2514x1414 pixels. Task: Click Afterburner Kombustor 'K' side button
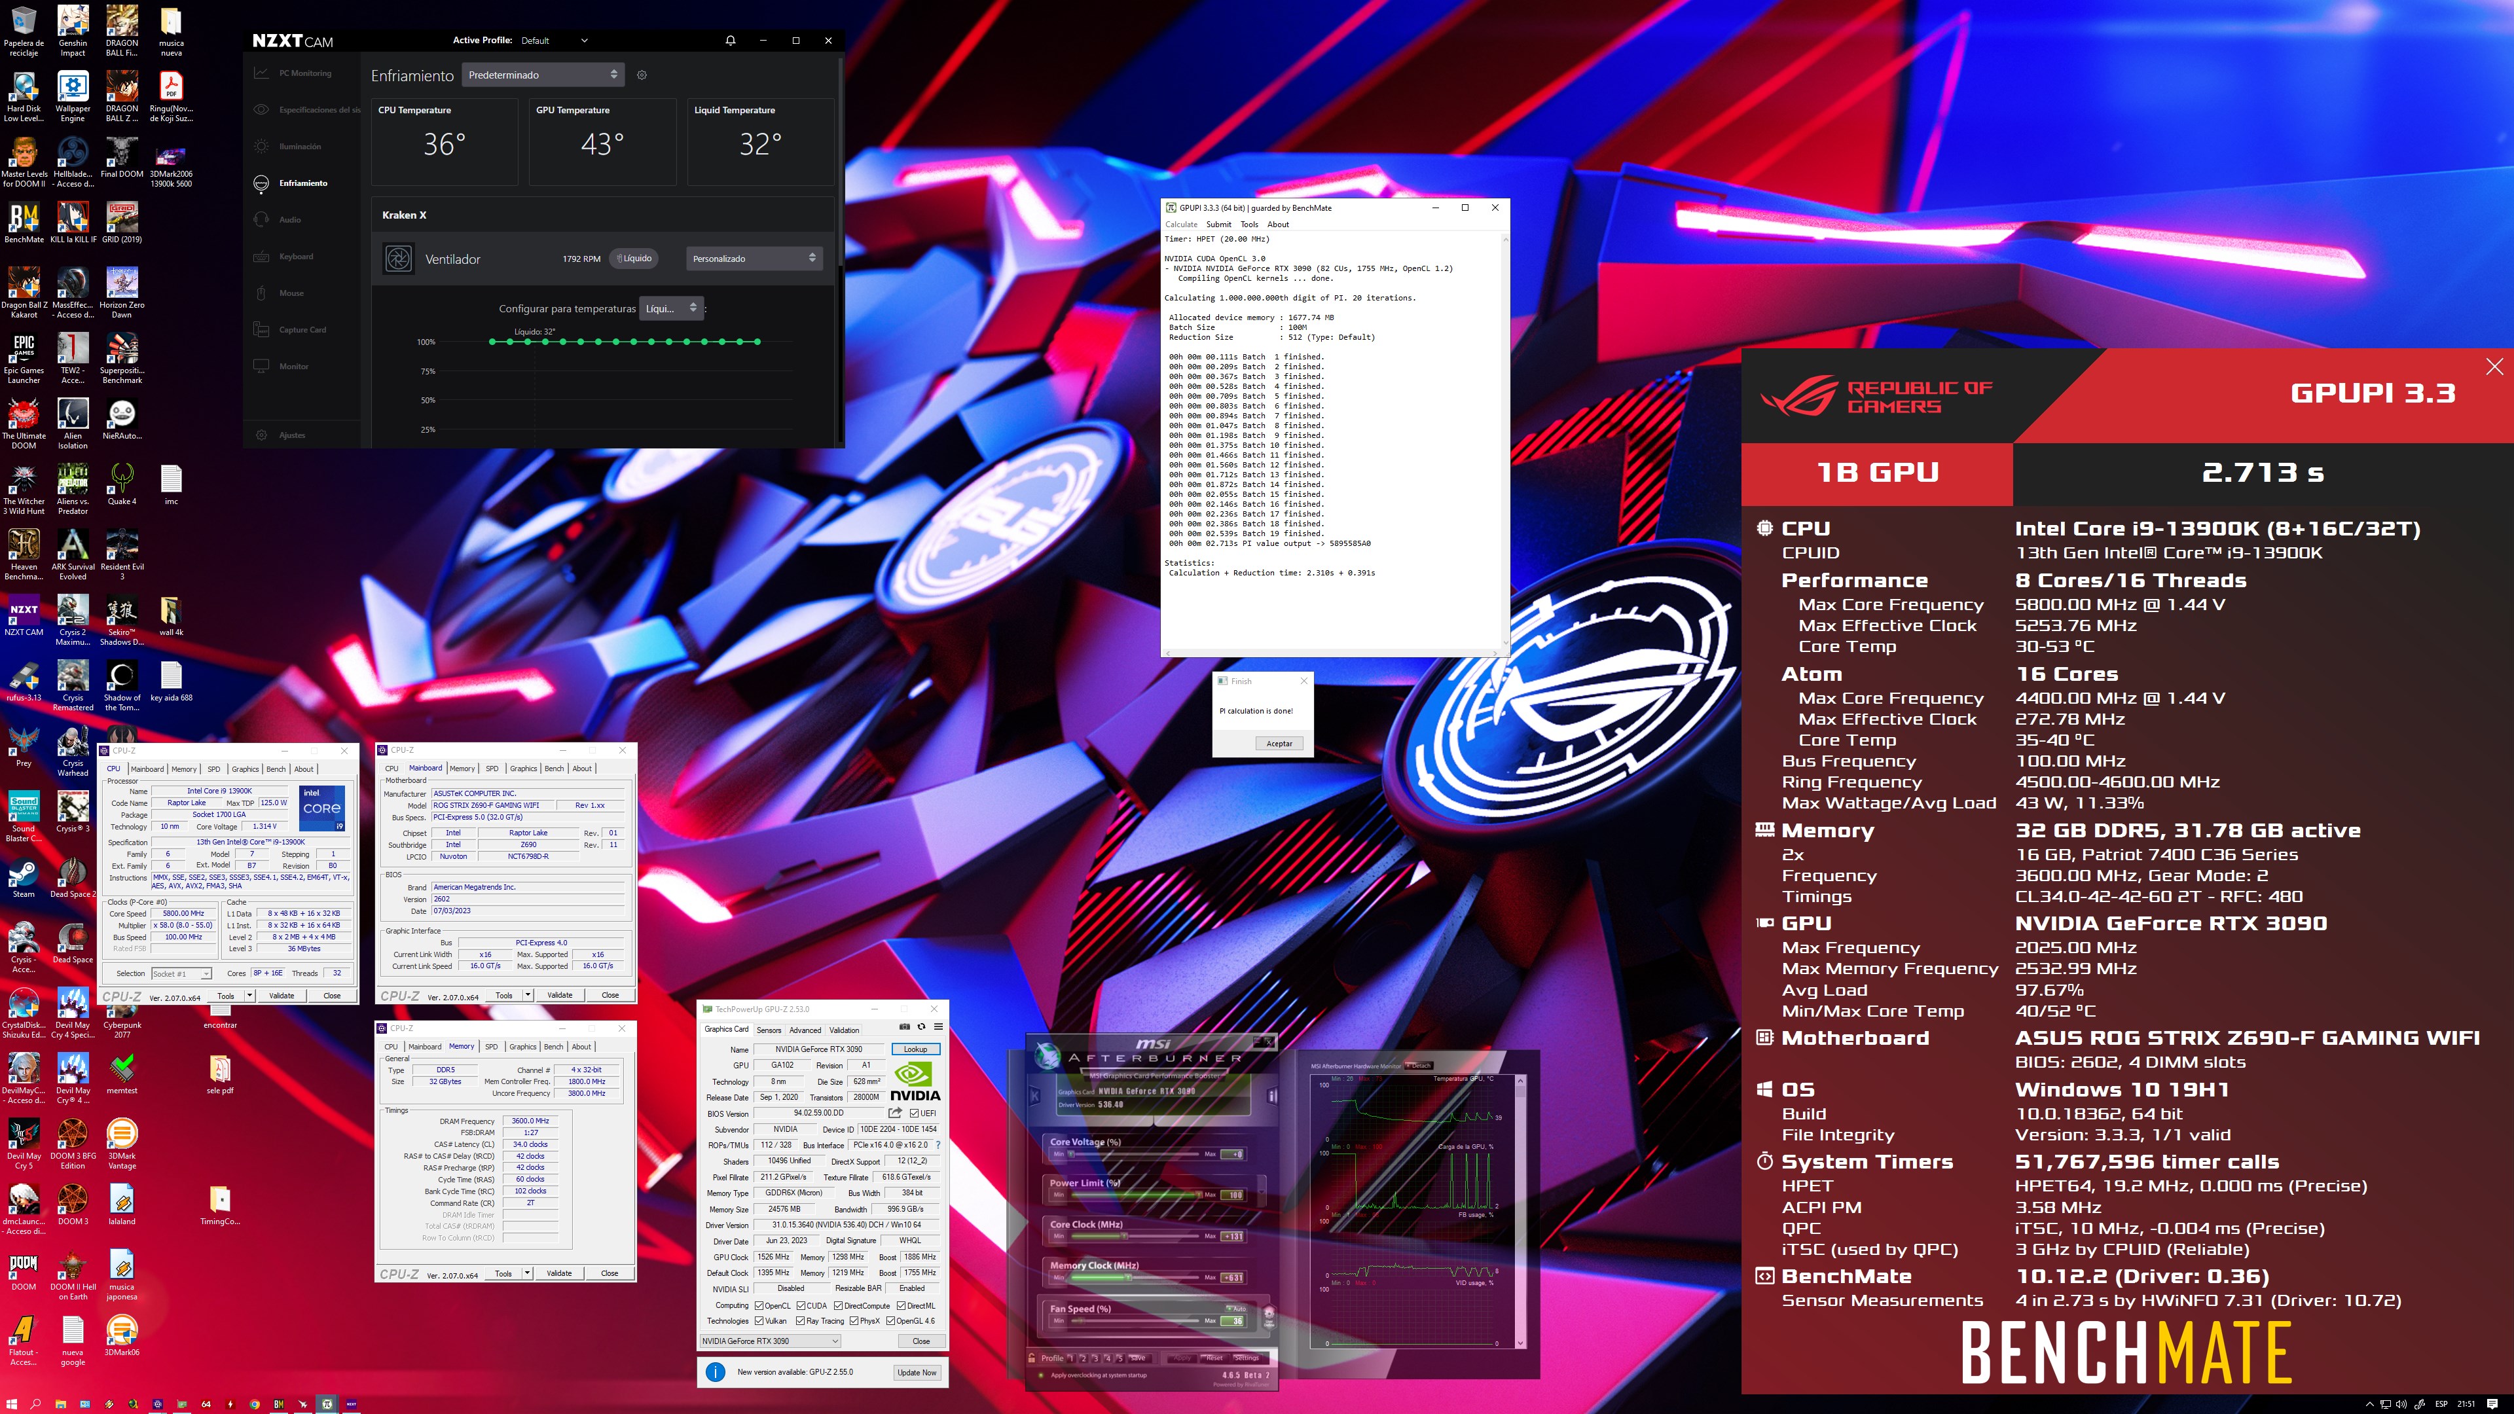coord(1034,1096)
